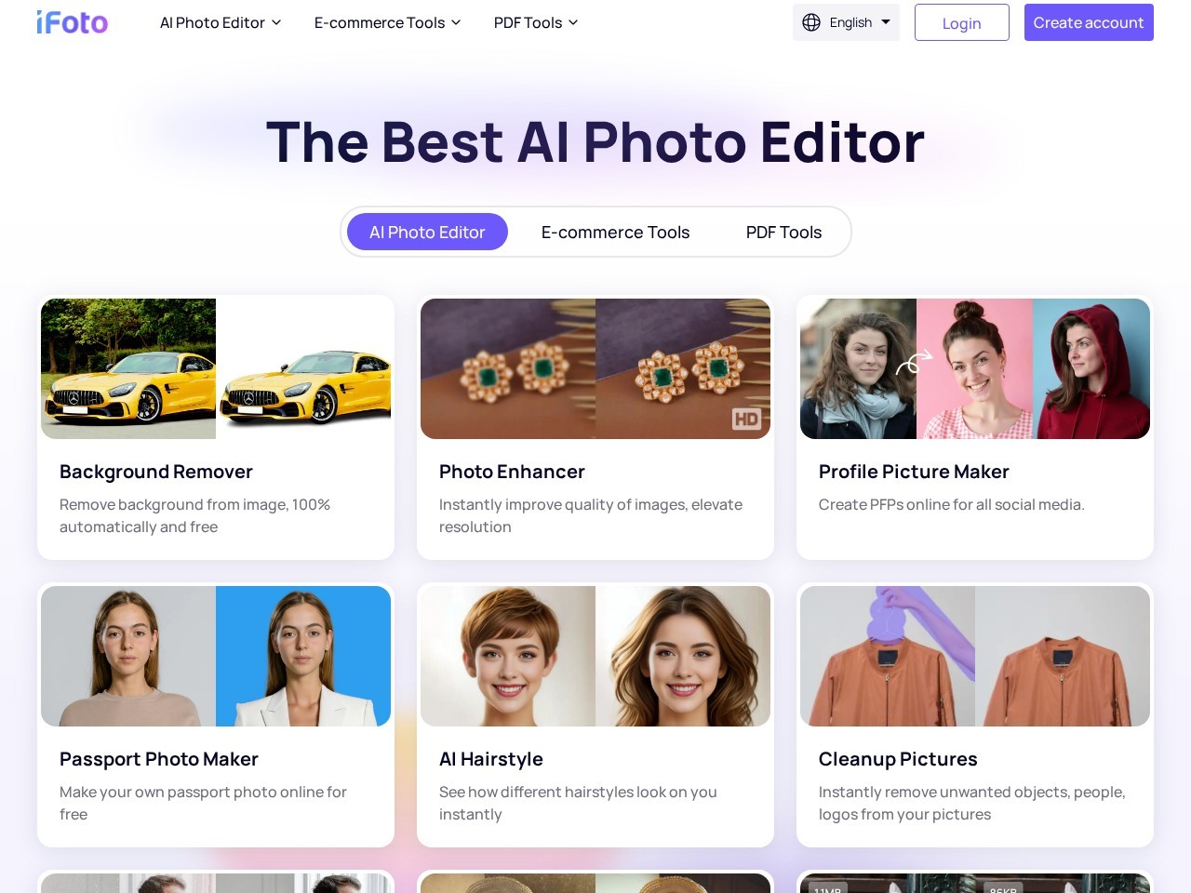Screen dimensions: 1191x893
Task: Open the English language selector
Action: (847, 22)
